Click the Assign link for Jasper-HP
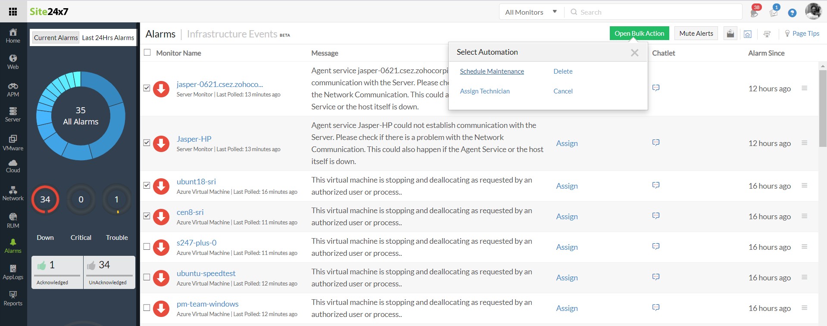 click(x=567, y=143)
